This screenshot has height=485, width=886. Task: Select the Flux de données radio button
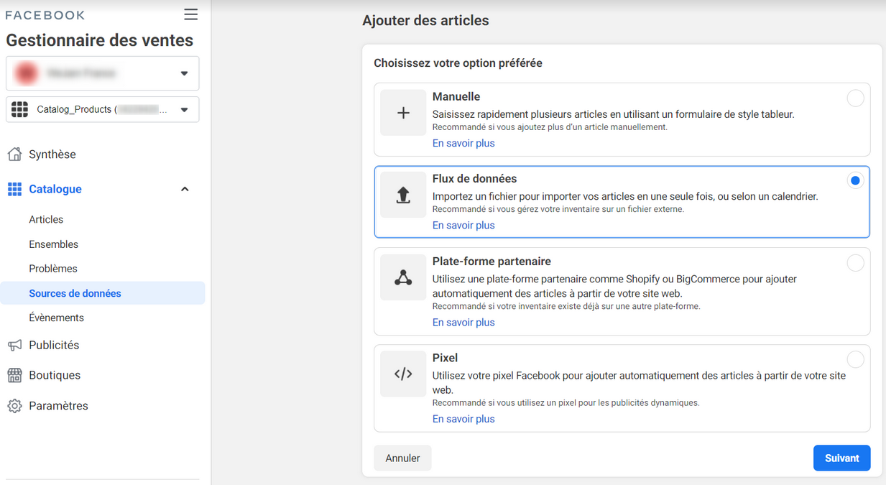(x=855, y=180)
